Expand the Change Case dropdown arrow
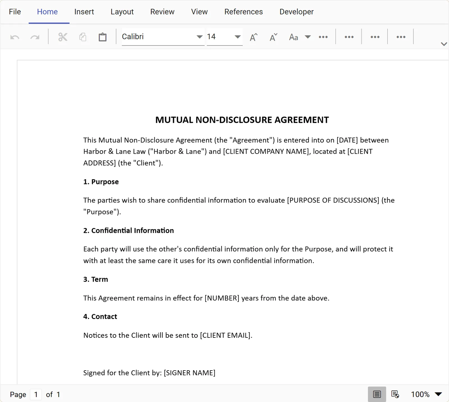Viewport: 449px width, 402px height. (308, 37)
